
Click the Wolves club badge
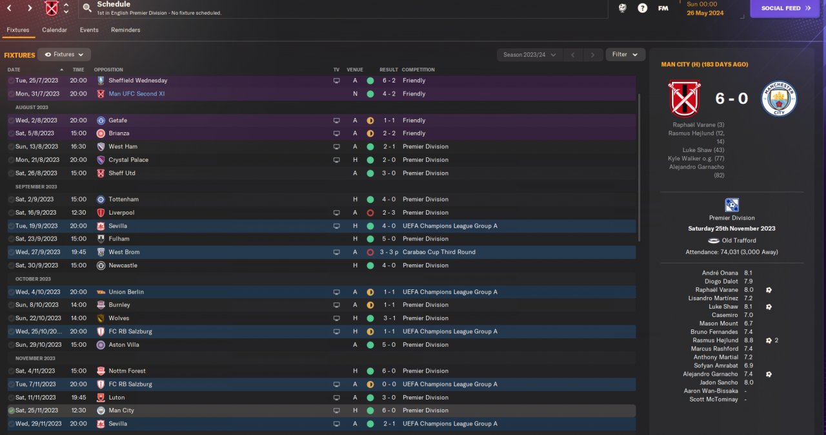pos(101,318)
